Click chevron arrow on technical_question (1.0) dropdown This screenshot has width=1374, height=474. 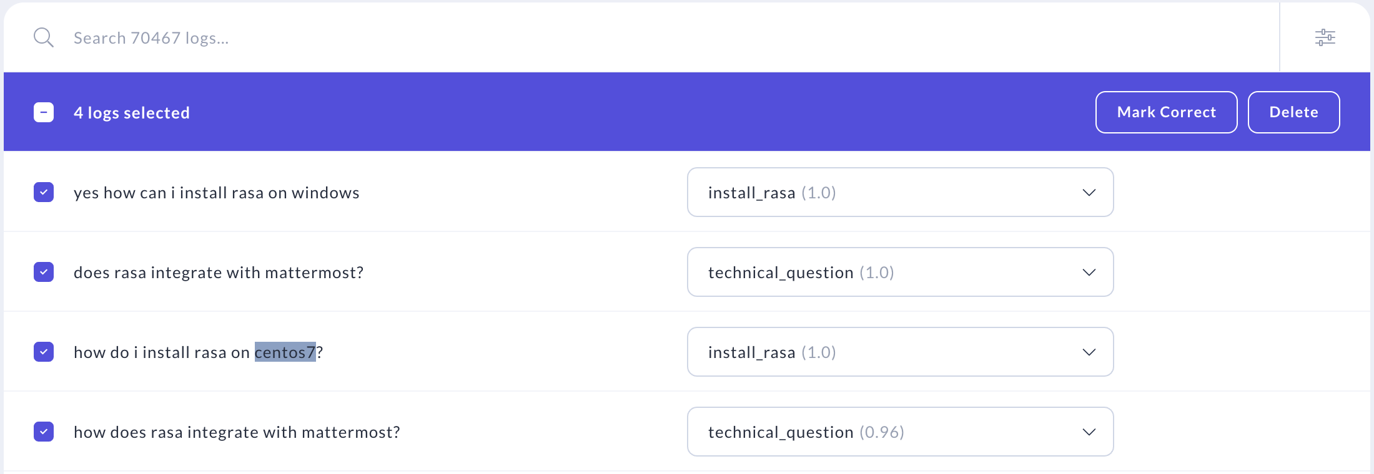coord(1089,272)
